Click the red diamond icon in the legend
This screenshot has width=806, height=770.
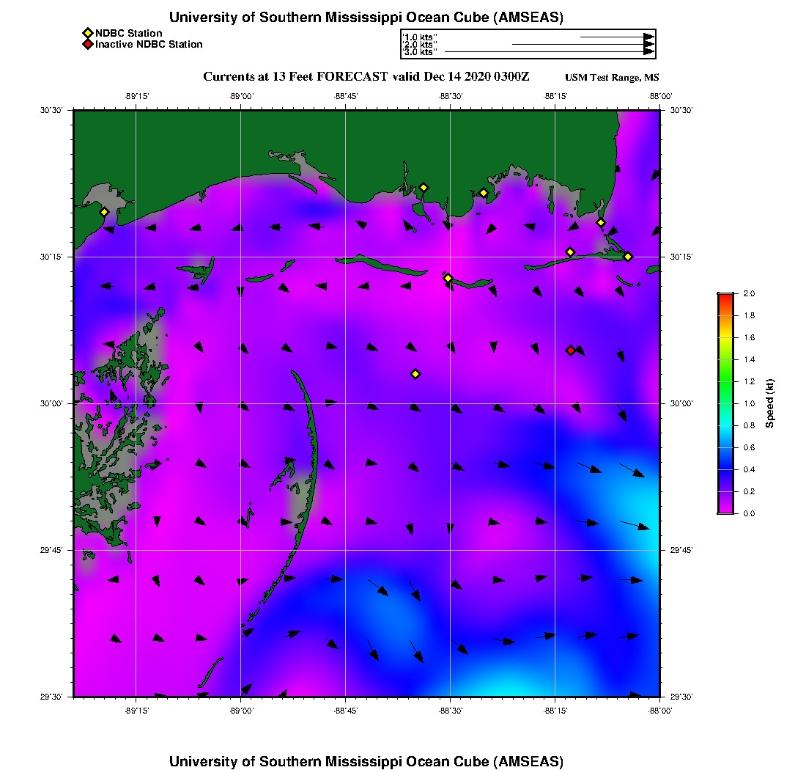coord(87,44)
